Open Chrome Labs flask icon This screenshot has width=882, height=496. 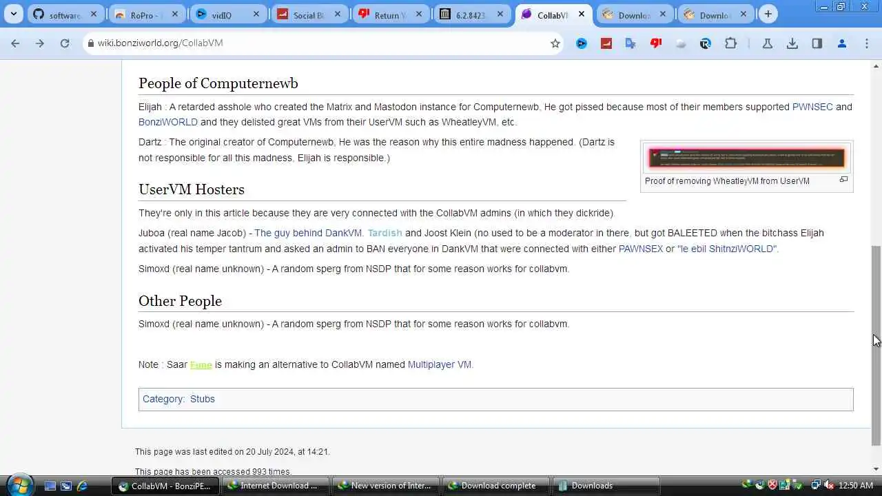click(767, 43)
